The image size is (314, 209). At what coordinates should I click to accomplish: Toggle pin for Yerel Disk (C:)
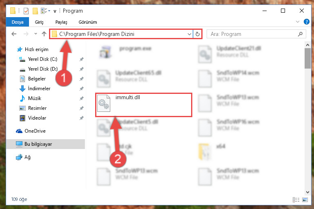point(81,59)
